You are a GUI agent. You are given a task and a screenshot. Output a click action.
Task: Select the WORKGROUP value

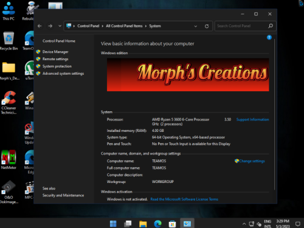click(x=163, y=182)
